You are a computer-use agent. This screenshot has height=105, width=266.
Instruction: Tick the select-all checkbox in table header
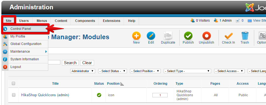(13, 83)
